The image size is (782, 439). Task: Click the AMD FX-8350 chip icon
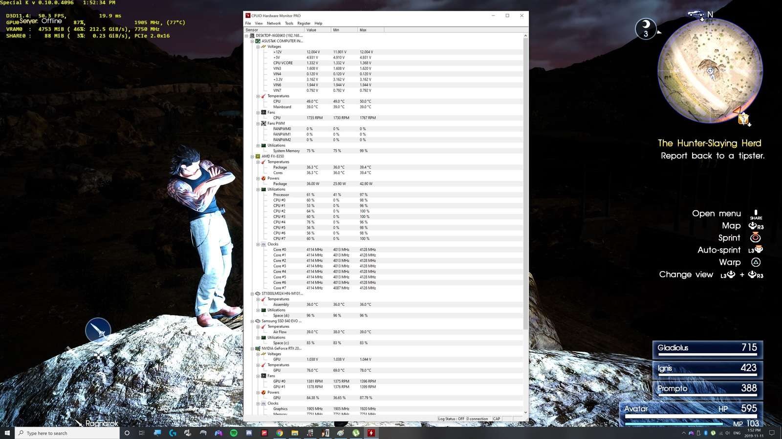[x=258, y=157]
